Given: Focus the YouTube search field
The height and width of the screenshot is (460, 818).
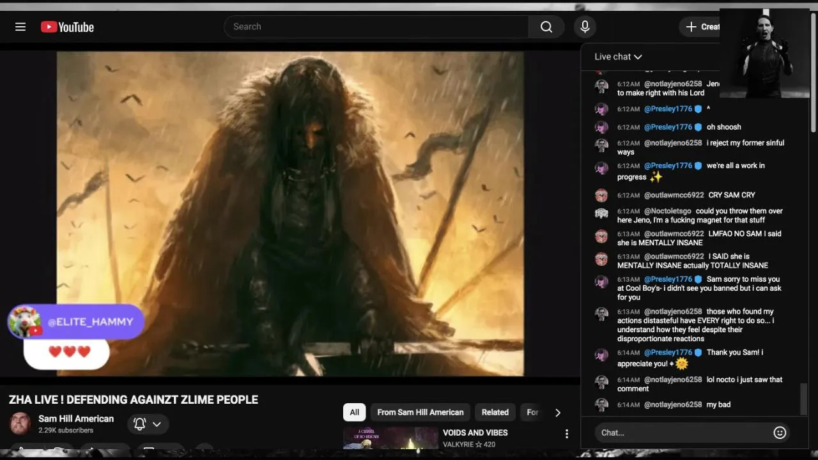Looking at the screenshot, I should tap(376, 27).
